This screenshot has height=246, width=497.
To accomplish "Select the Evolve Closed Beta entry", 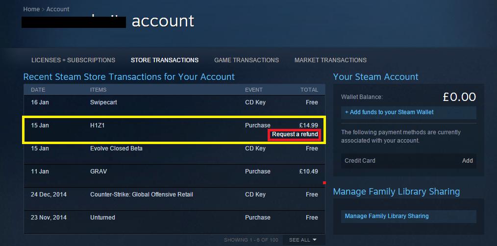I will (x=116, y=148).
